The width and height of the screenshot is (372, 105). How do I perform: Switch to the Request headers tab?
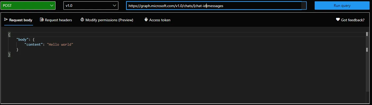(58, 20)
